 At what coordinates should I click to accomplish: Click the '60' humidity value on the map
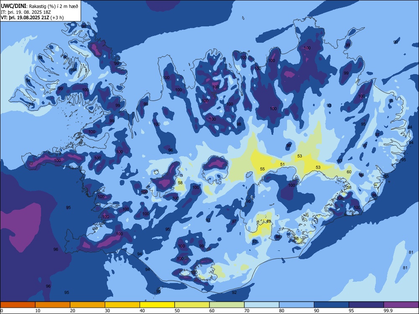[x=349, y=172]
